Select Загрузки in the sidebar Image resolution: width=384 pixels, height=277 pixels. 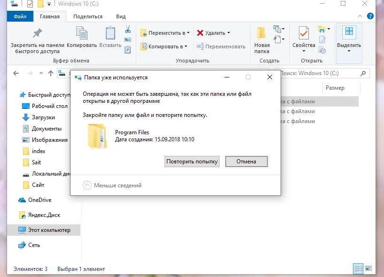point(39,117)
